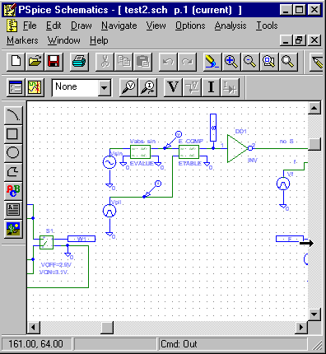Open the Simulation Setup dialog icon
Image resolution: width=326 pixels, height=354 pixels.
(x=16, y=87)
